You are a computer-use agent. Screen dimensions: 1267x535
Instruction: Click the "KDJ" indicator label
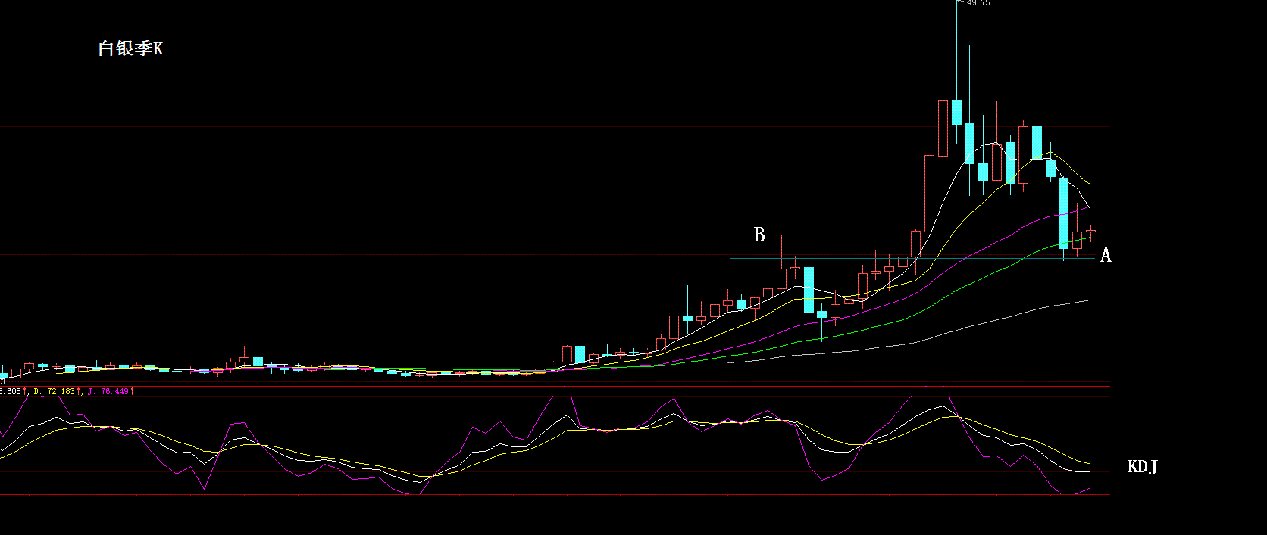pos(1143,466)
